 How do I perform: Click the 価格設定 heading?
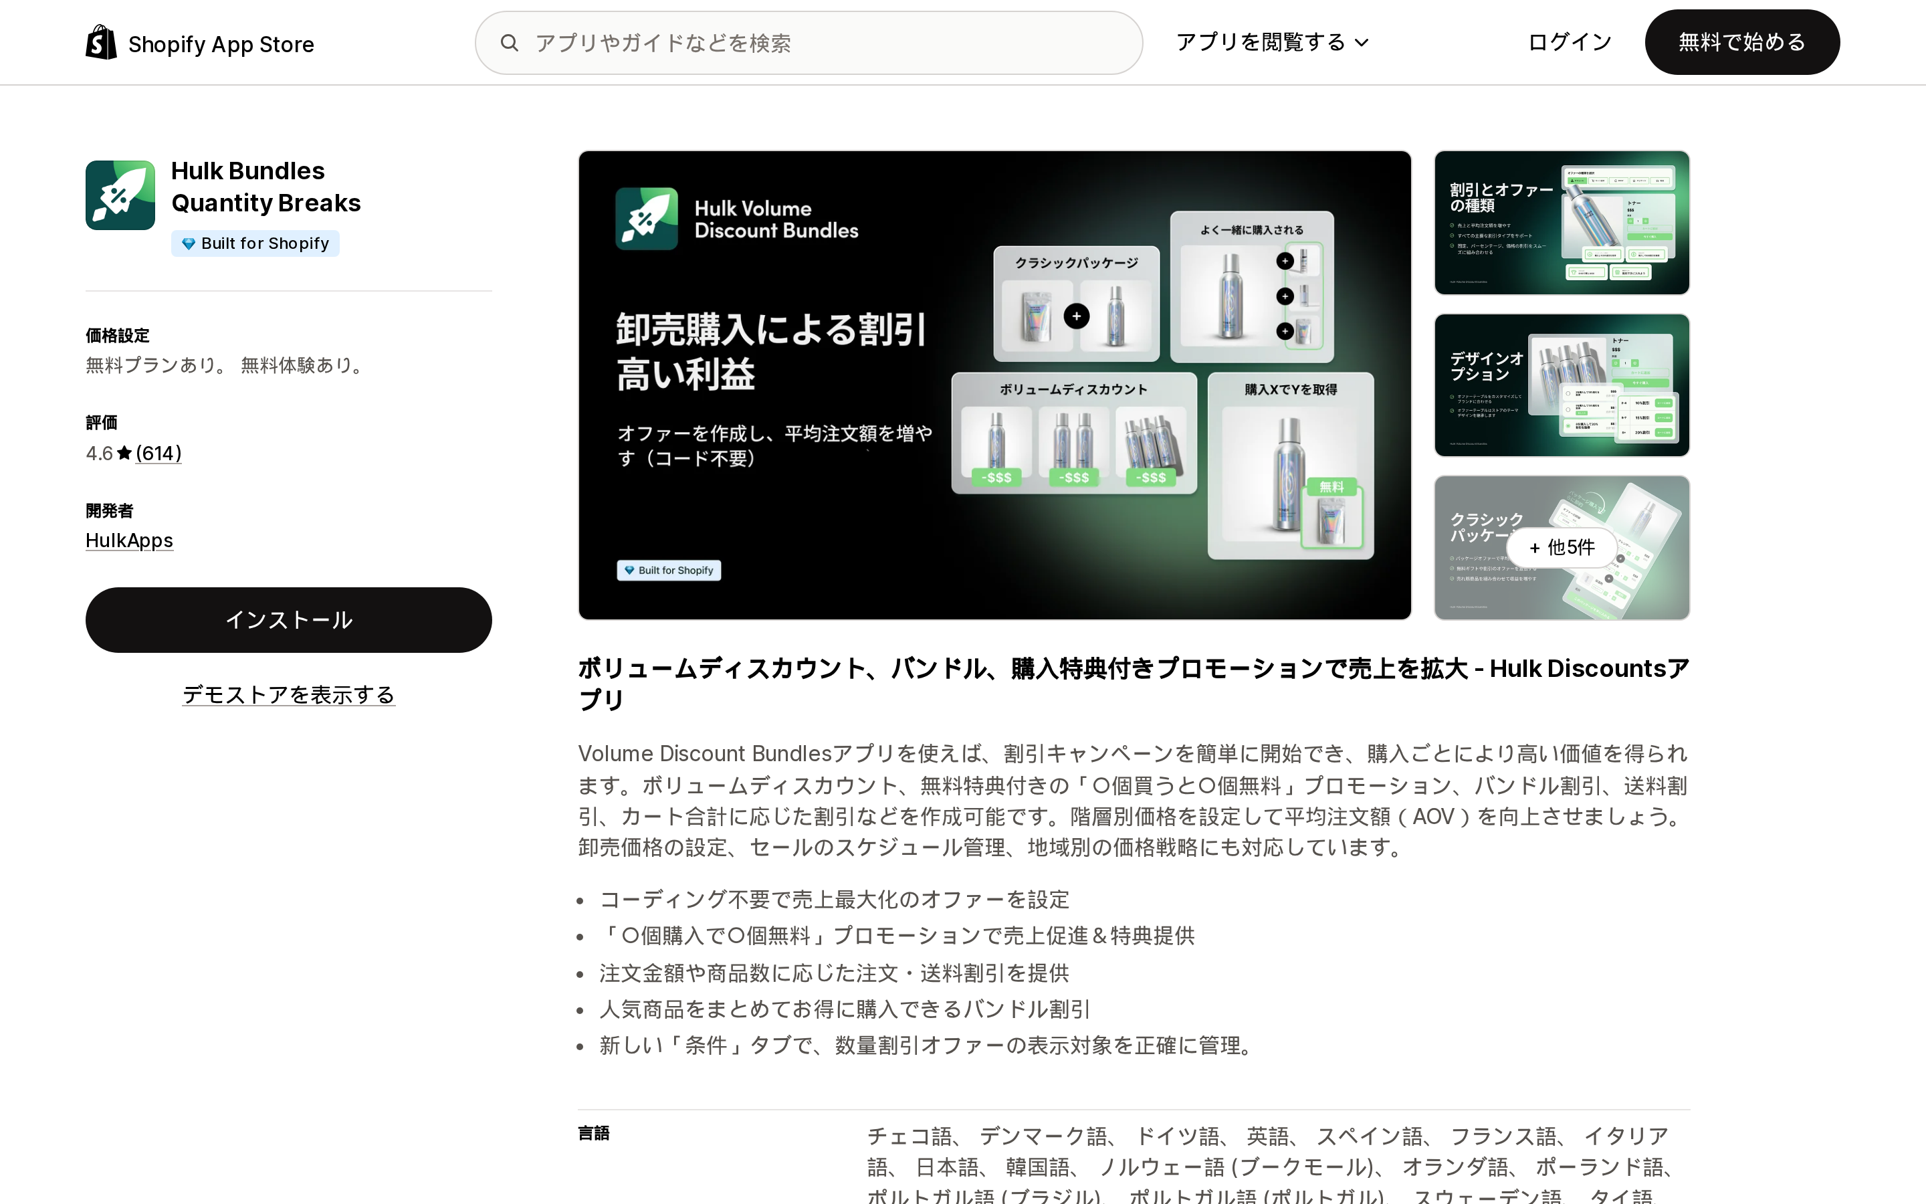(118, 335)
